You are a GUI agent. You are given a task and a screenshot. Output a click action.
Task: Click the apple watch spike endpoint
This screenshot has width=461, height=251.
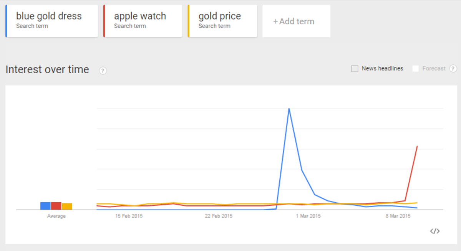coord(417,146)
